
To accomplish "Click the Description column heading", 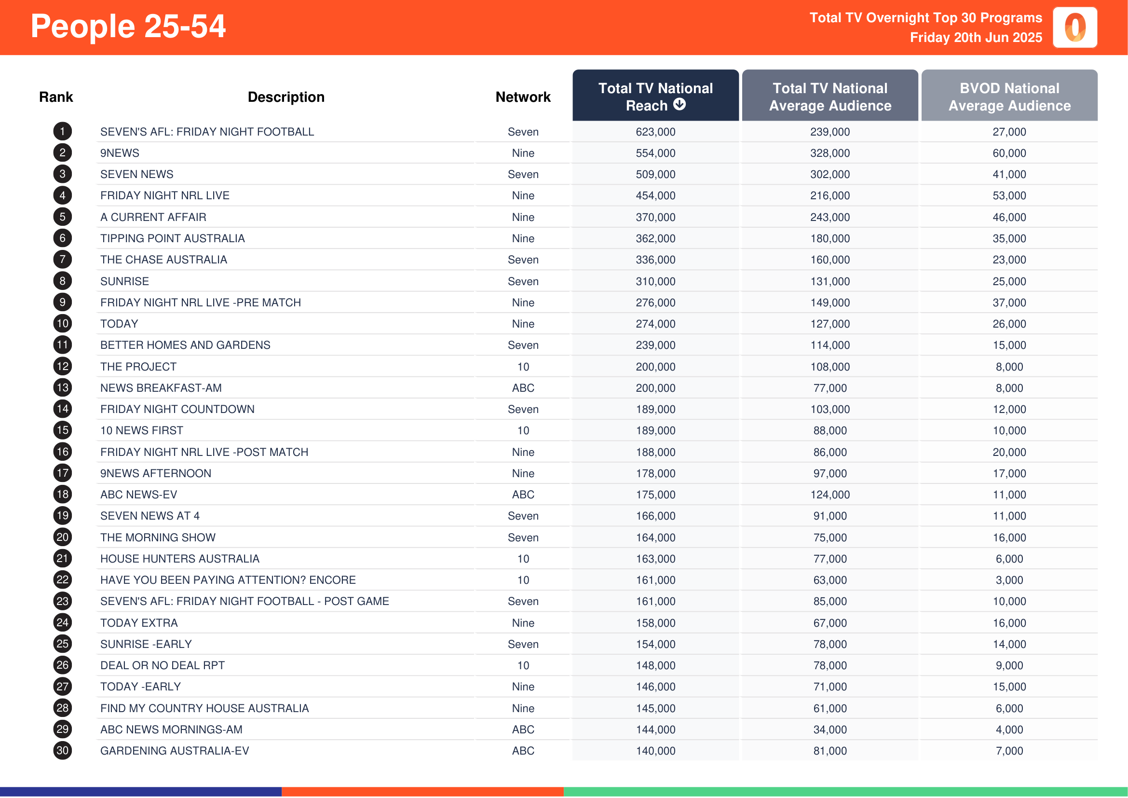I will click(286, 97).
